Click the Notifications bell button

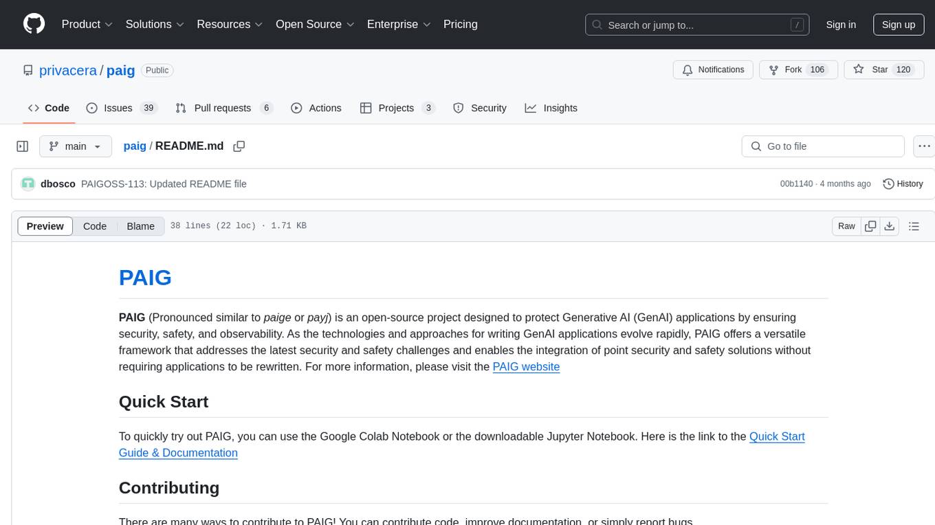pos(714,69)
